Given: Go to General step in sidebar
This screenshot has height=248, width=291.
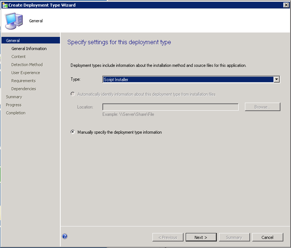Looking at the screenshot, I should [13, 41].
